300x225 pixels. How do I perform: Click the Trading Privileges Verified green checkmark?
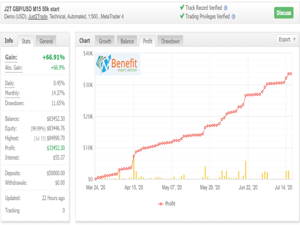[182, 16]
